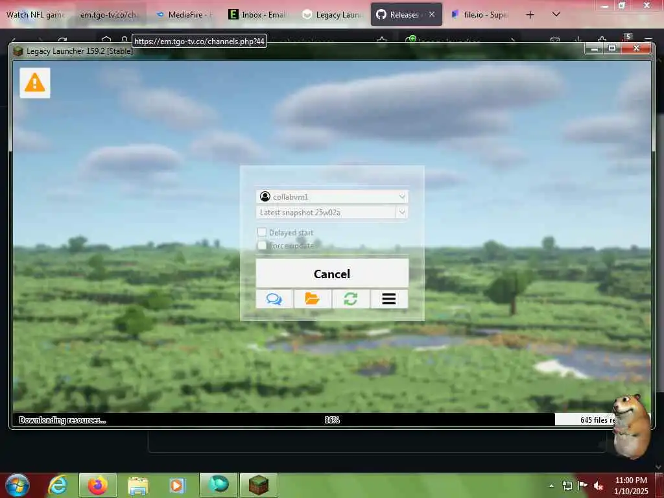664x498 pixels.
Task: Open the game folder button
Action: (x=313, y=299)
